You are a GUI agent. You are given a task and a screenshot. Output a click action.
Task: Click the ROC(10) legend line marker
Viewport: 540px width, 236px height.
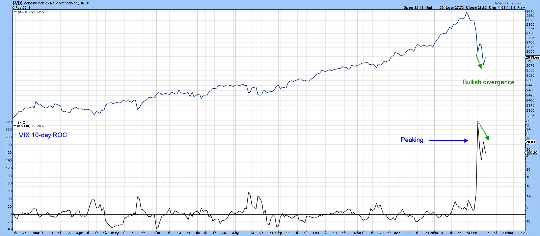15,126
